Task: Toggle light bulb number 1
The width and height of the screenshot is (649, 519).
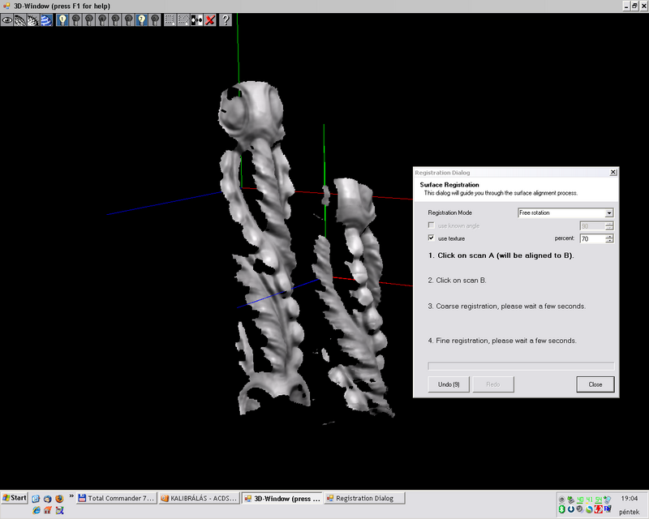Action: (62, 19)
